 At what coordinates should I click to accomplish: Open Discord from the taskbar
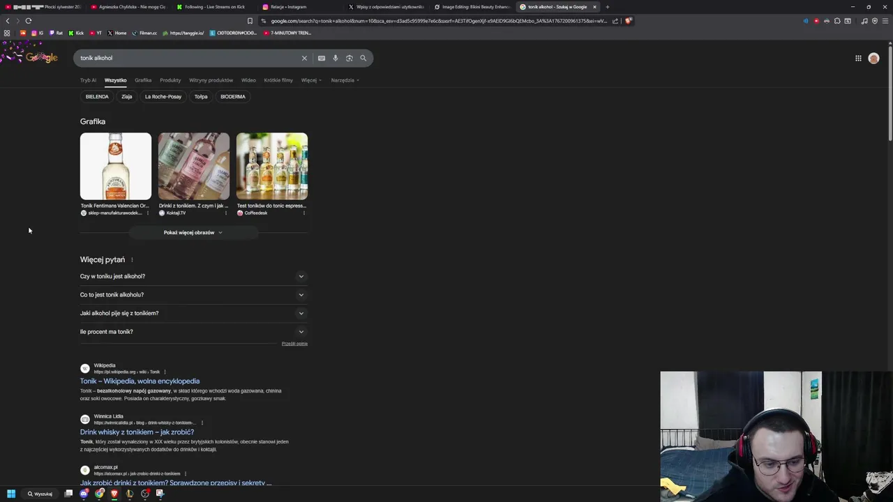84,494
